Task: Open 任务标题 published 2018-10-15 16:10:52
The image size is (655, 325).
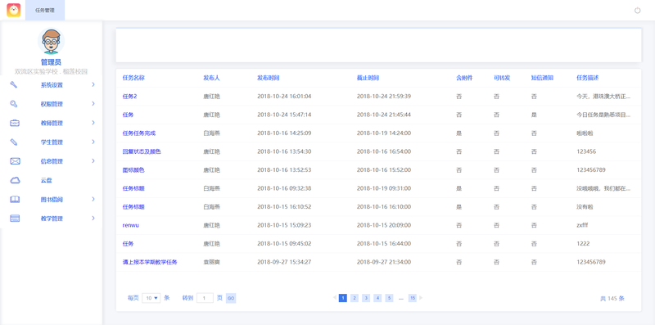Action: [x=133, y=207]
